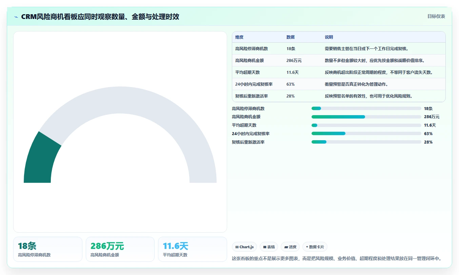Click the 平均超期天数 progress bar
This screenshot has height=275, width=459.
pos(366,125)
